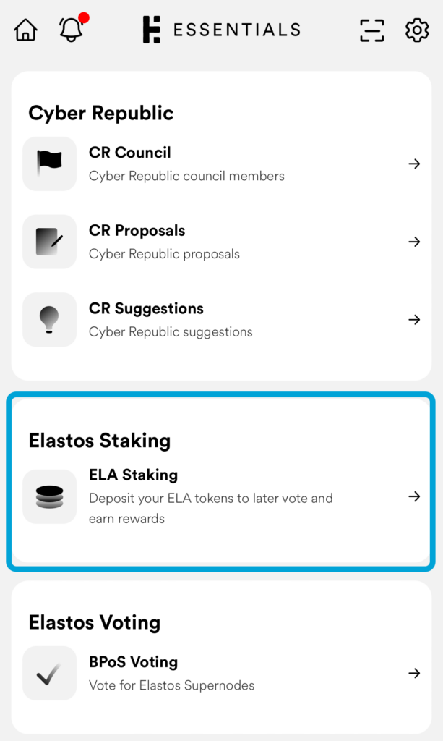Screen dimensions: 443x741
Task: Select the BPoS Voting row
Action: 217,673
